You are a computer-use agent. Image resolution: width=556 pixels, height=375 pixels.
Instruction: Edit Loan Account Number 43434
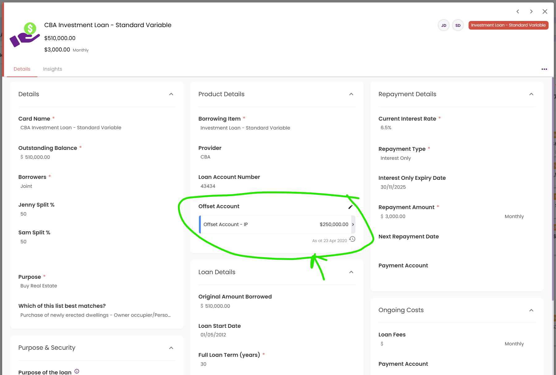point(208,186)
